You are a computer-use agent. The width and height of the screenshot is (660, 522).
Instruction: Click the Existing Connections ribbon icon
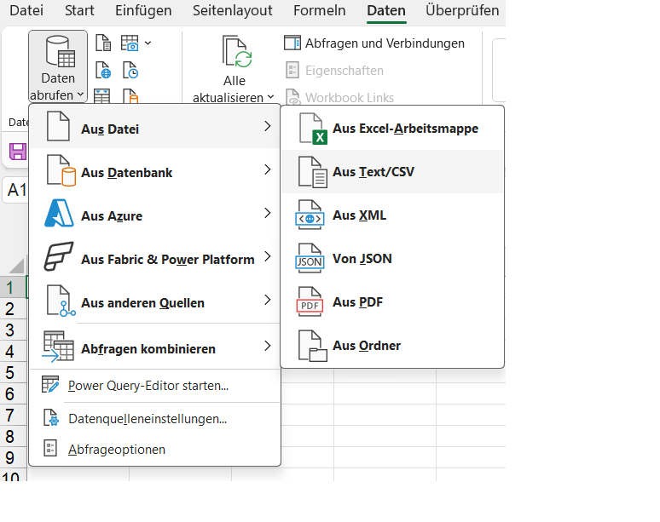[x=130, y=96]
